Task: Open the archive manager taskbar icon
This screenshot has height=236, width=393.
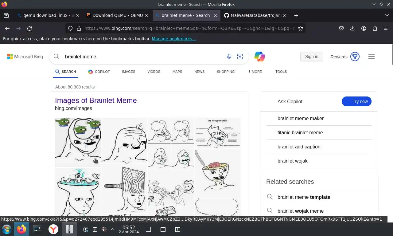Action: (69, 229)
